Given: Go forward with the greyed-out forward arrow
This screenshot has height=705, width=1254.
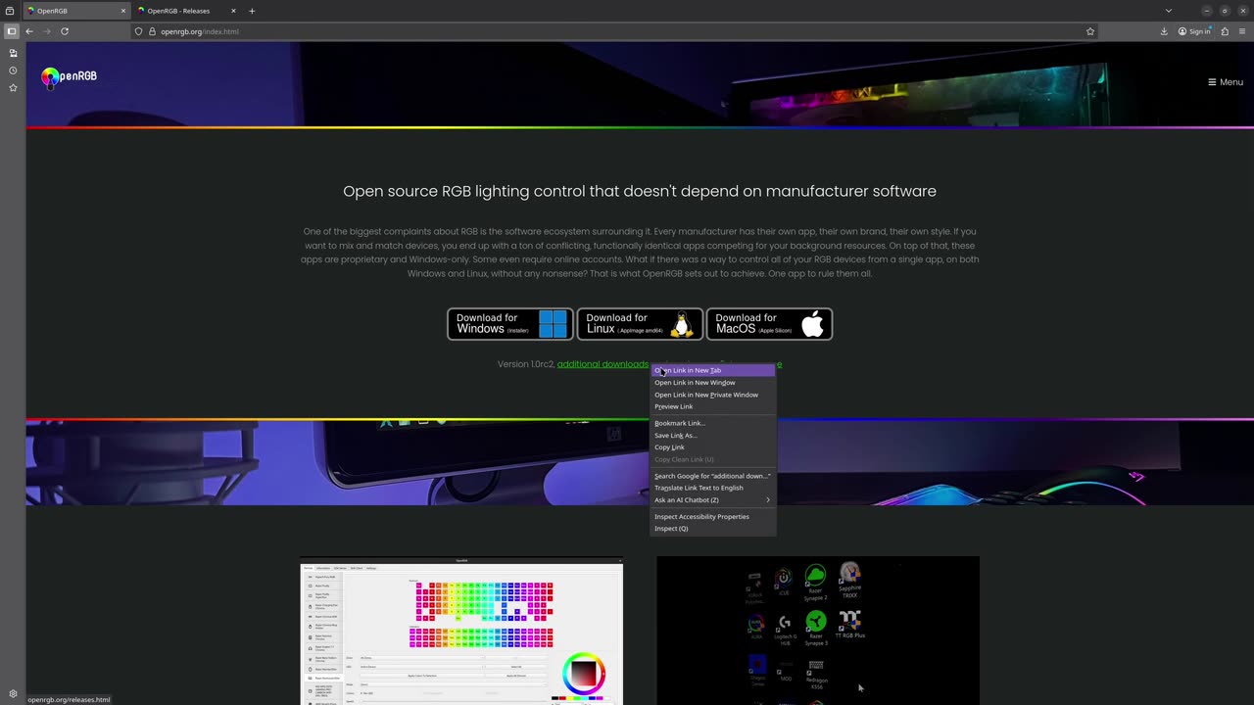Looking at the screenshot, I should click(x=47, y=31).
